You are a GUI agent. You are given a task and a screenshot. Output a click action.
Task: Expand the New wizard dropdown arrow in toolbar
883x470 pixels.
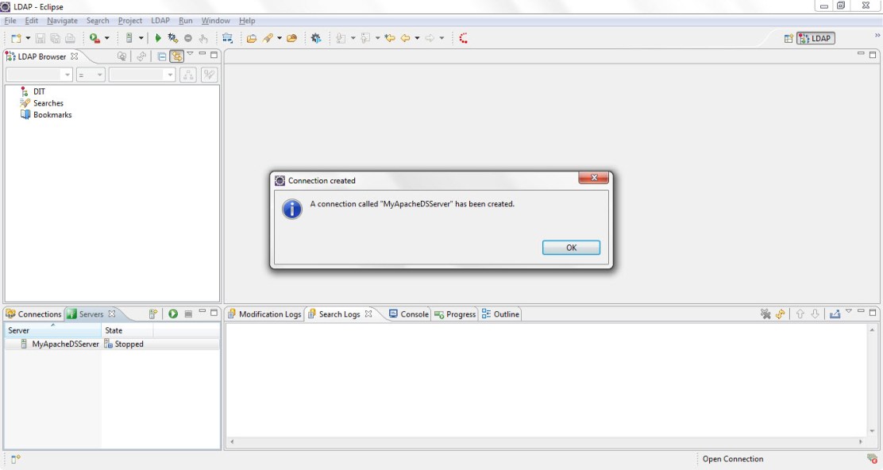click(28, 38)
